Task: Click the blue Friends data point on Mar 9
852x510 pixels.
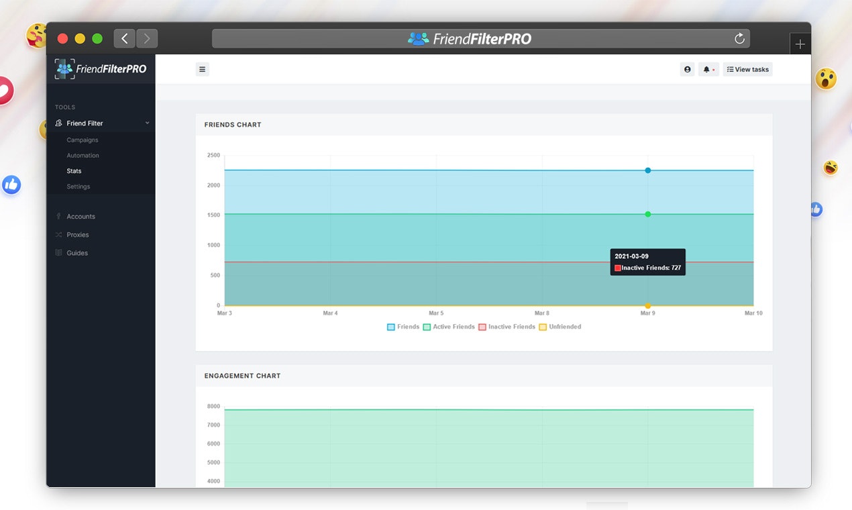Action: (648, 170)
